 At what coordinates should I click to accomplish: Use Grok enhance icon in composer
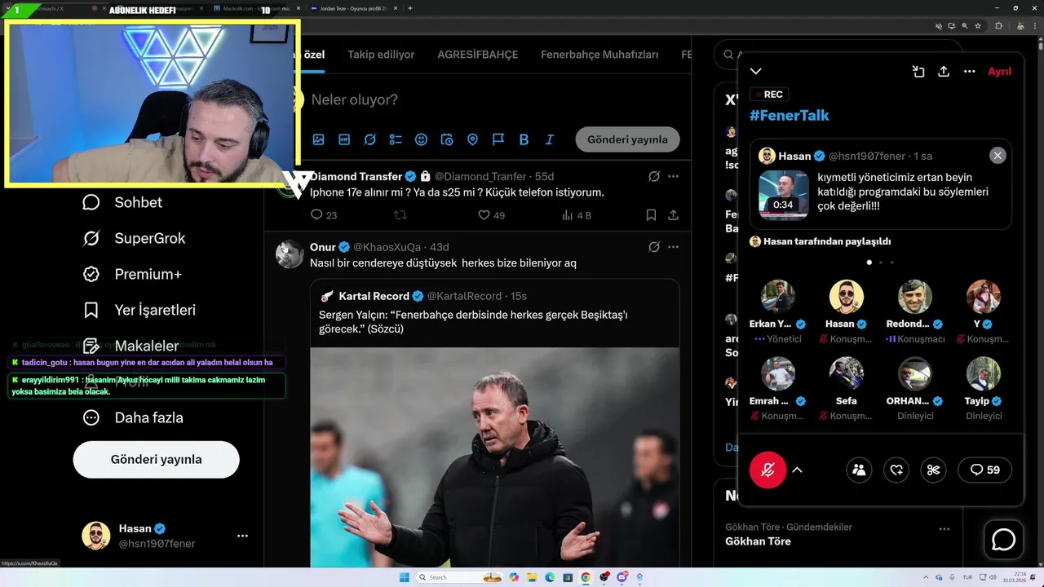pyautogui.click(x=369, y=139)
